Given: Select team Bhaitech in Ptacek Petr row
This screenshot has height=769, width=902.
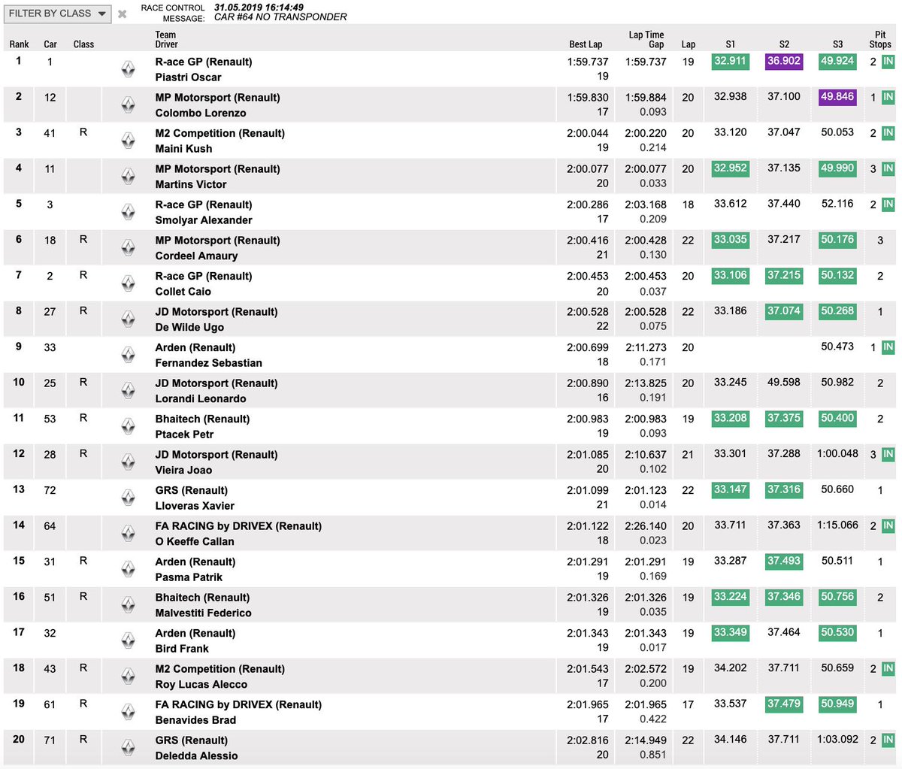Looking at the screenshot, I should click(202, 419).
